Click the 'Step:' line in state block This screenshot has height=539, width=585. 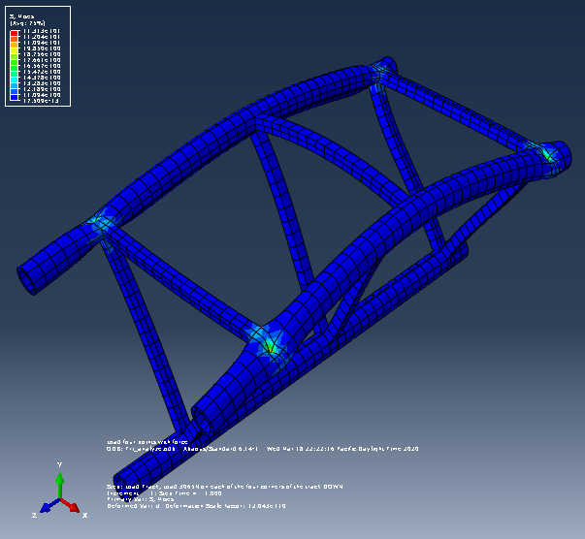[225, 487]
